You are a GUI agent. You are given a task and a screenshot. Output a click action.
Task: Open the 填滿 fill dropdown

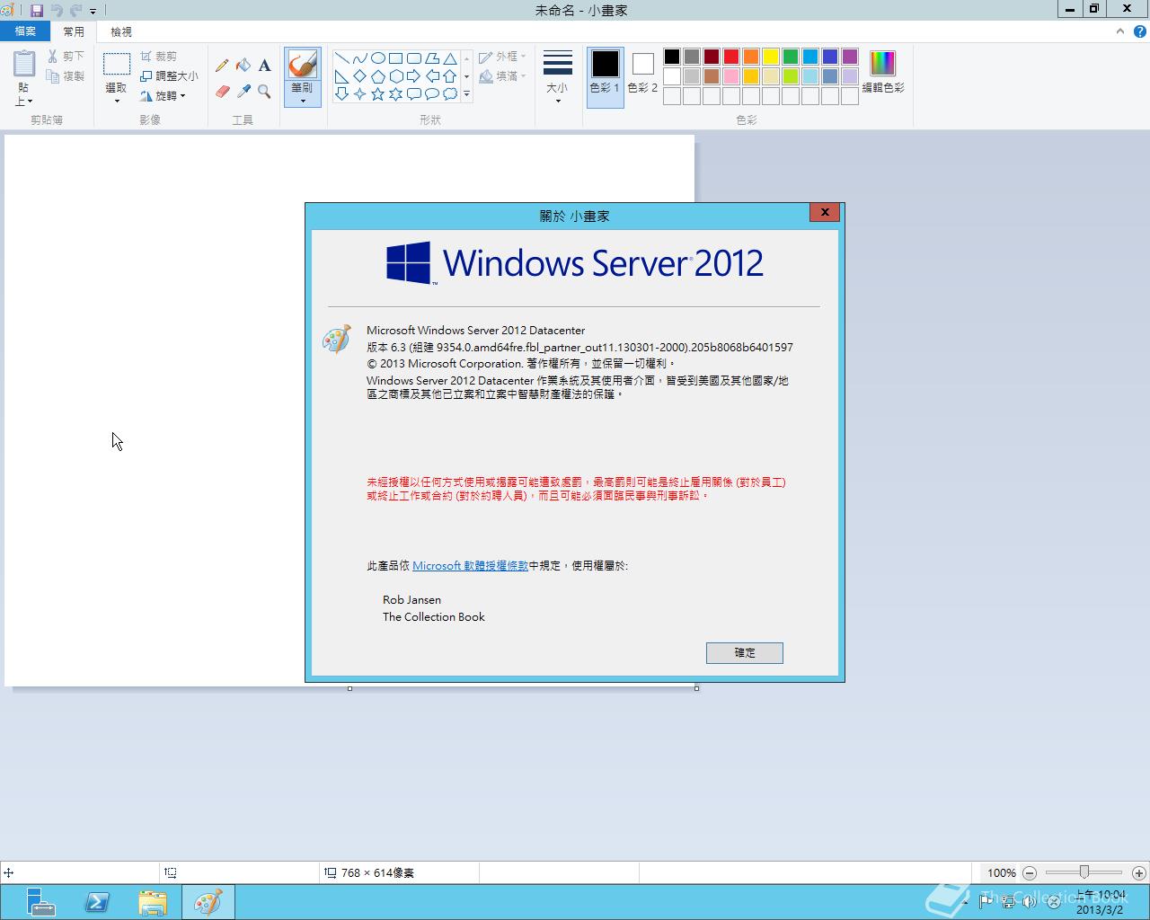[502, 76]
